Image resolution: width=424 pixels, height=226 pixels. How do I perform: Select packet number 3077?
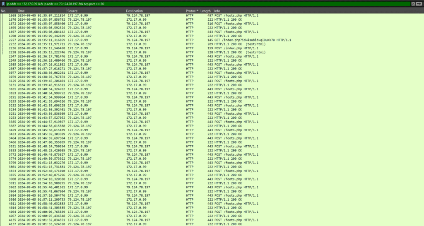coord(212,73)
